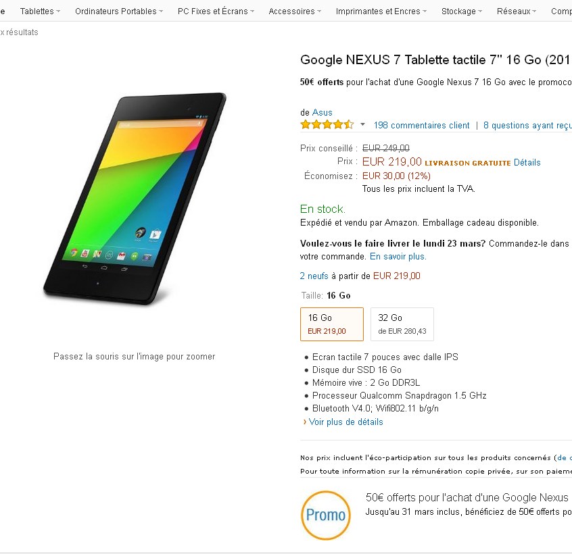Expand Voir plus de détails

click(345, 422)
